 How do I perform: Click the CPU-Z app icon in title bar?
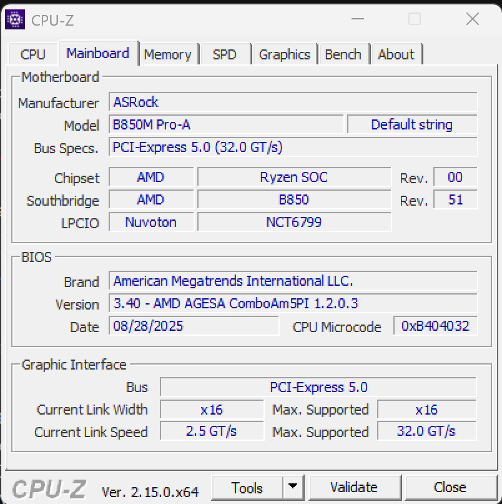point(15,19)
